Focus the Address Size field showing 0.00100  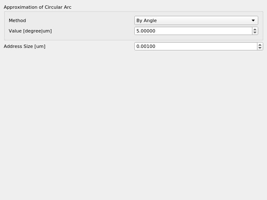point(196,46)
